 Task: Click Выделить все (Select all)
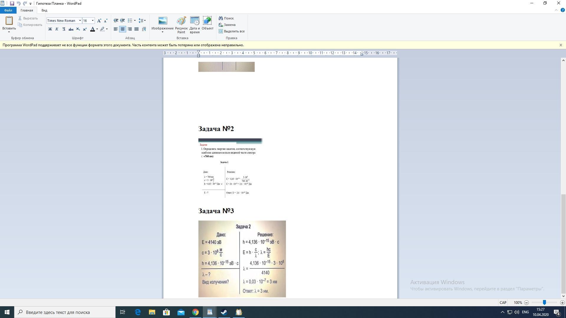(x=232, y=31)
